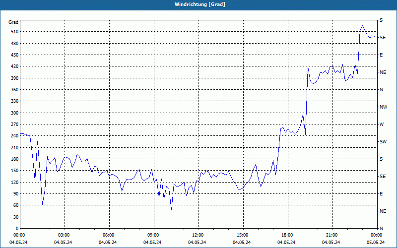Select the 210 degree axis label
This screenshot has height=248, width=397.
14,147
